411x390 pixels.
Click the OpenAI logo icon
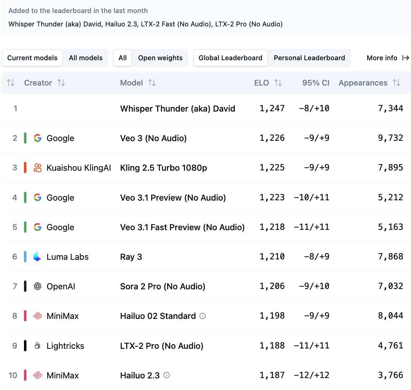(x=37, y=287)
